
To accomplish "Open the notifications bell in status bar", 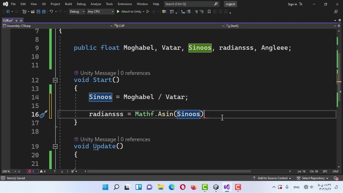I will tap(336, 178).
